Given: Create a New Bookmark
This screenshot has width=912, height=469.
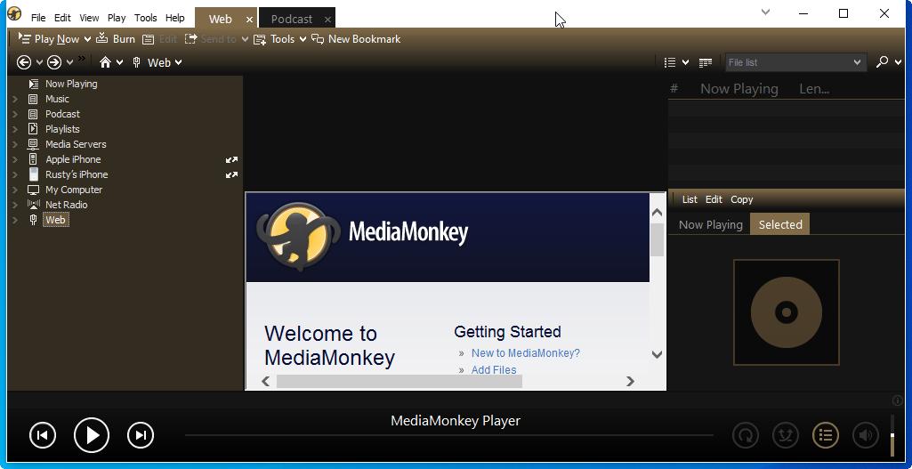Looking at the screenshot, I should 356,39.
